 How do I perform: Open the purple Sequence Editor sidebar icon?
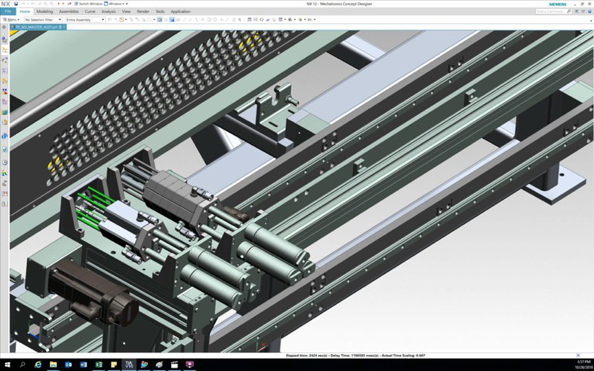pyautogui.click(x=5, y=102)
